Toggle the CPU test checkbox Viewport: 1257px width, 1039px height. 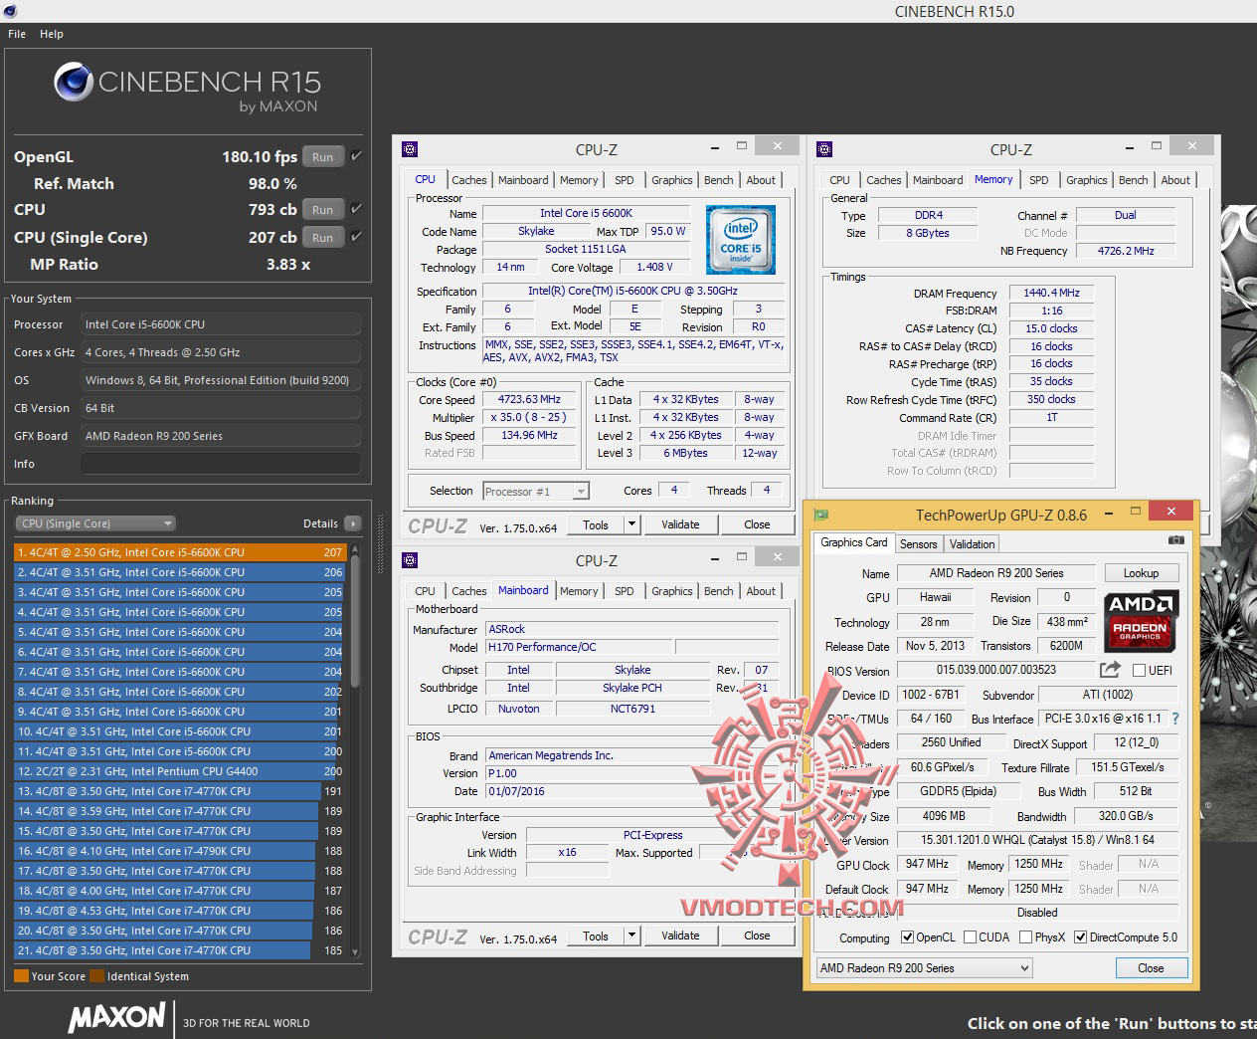point(356,209)
